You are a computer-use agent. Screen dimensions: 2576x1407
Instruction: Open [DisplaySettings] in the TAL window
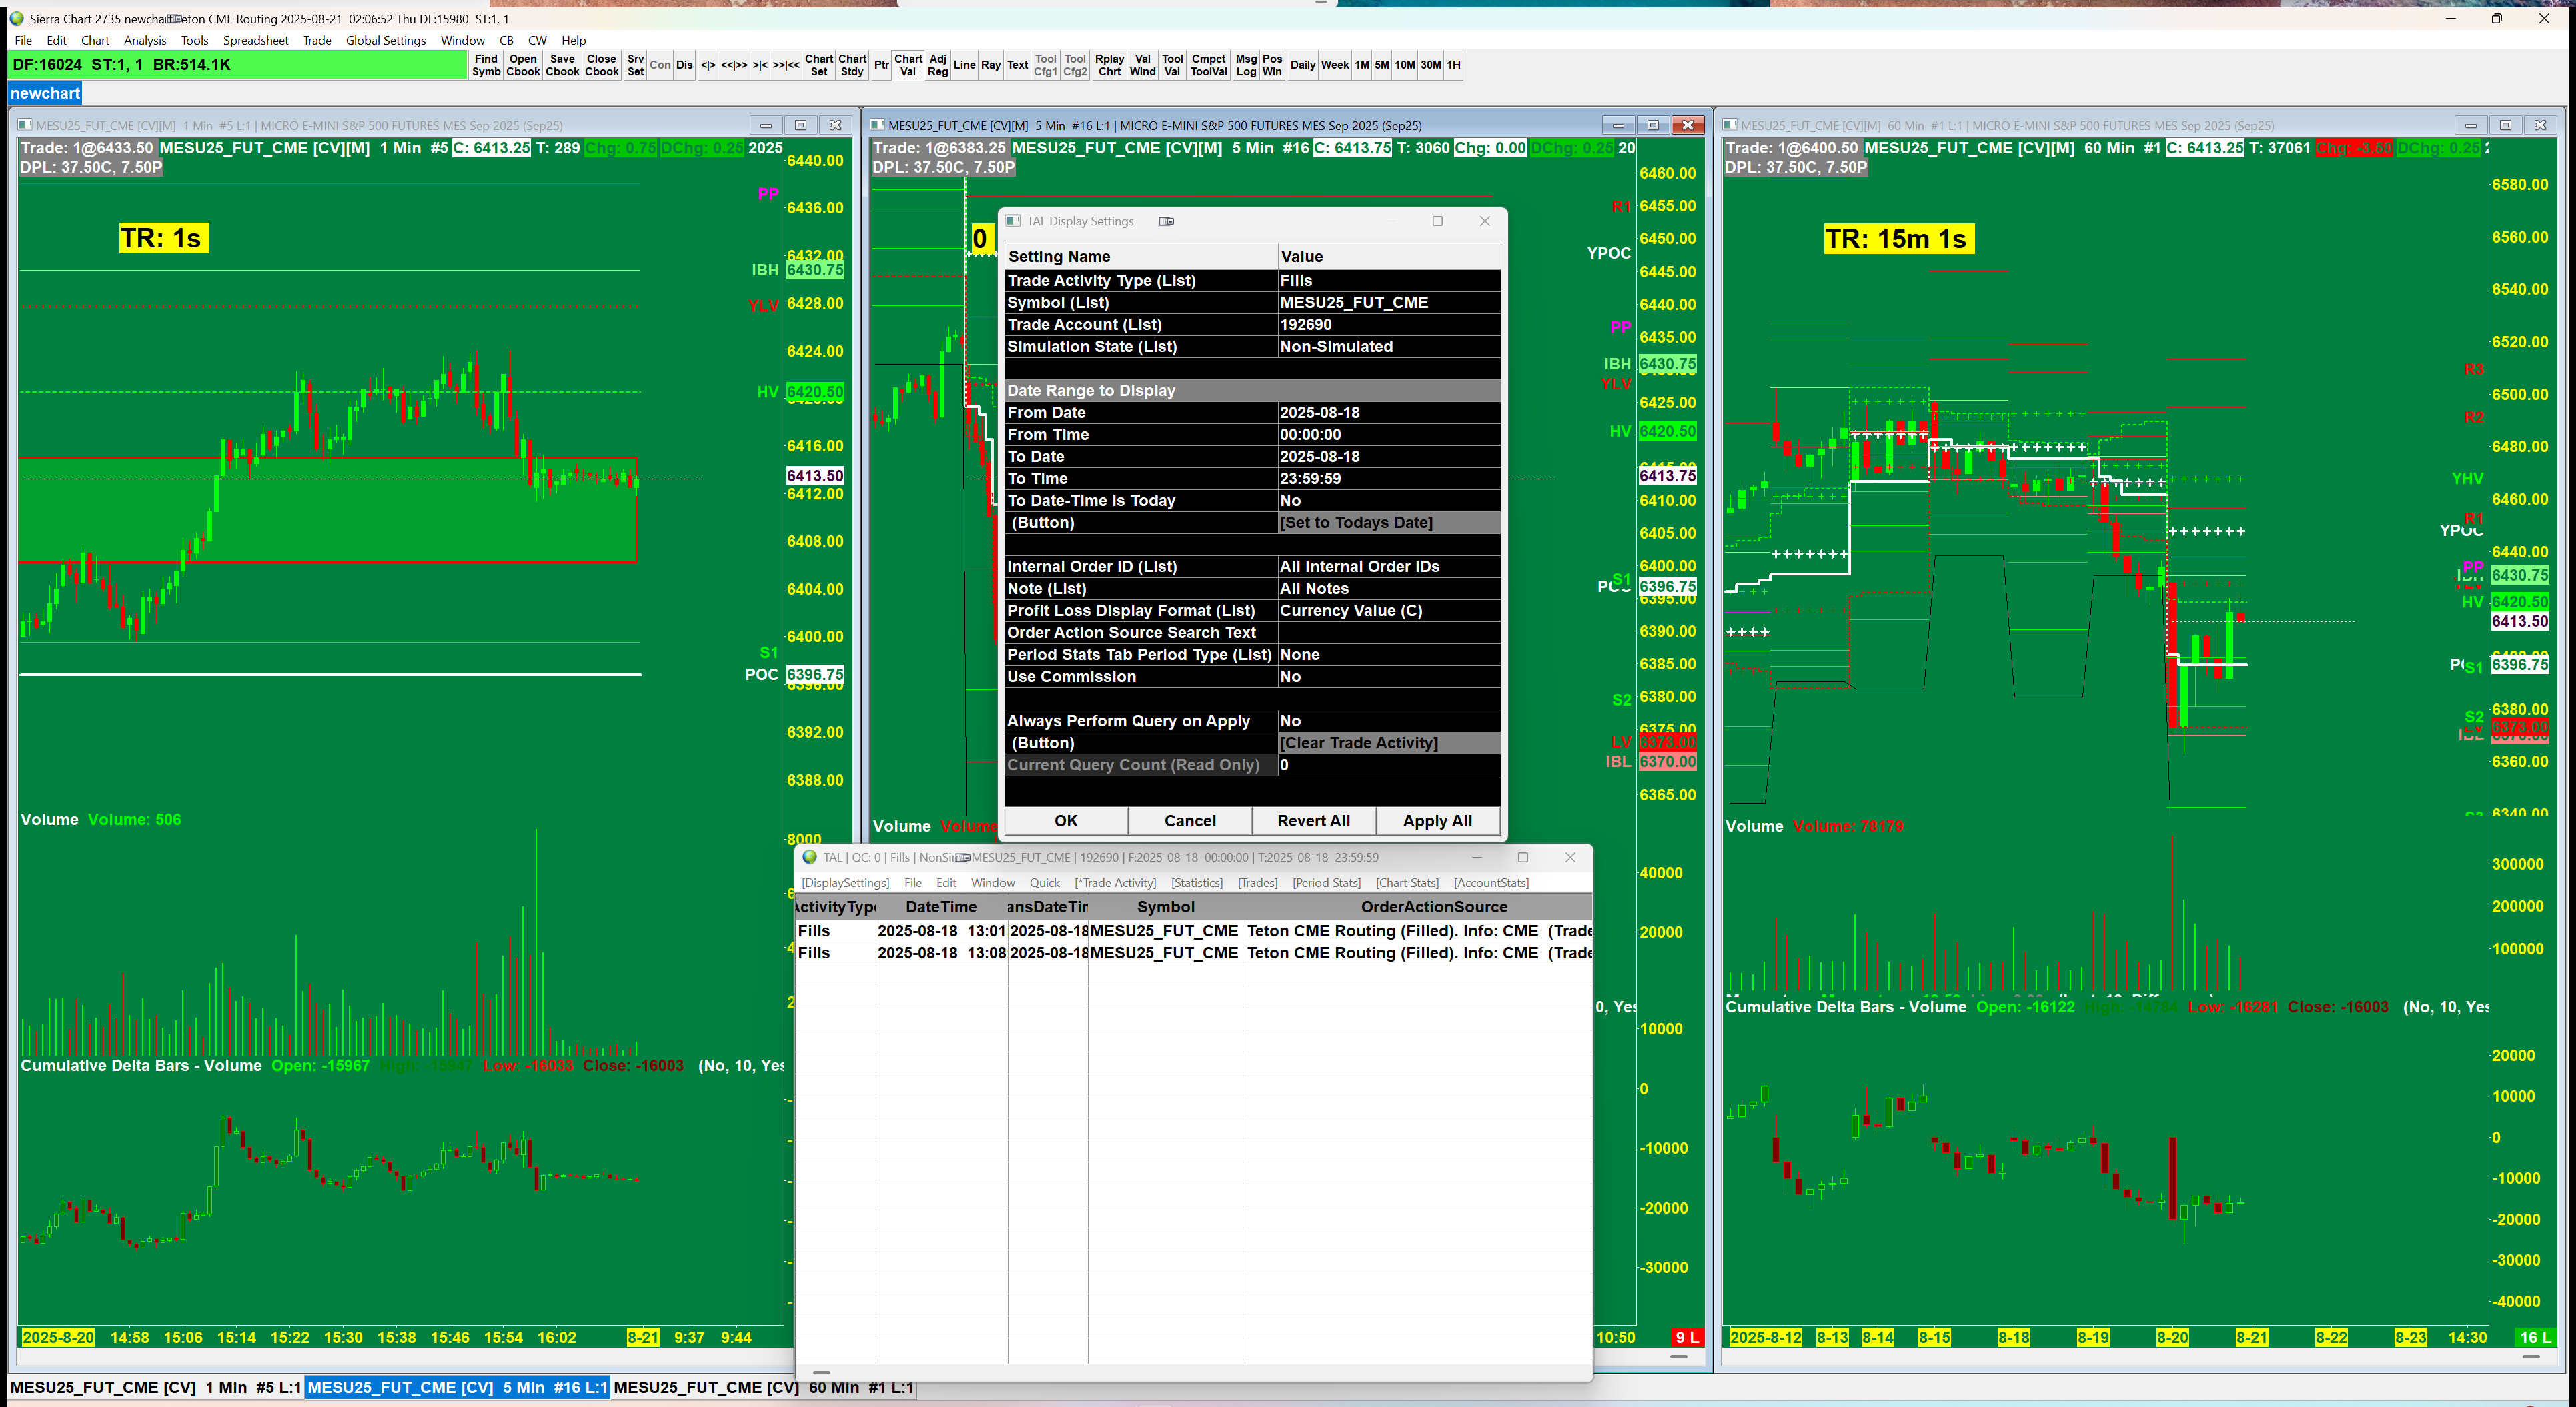[x=845, y=883]
